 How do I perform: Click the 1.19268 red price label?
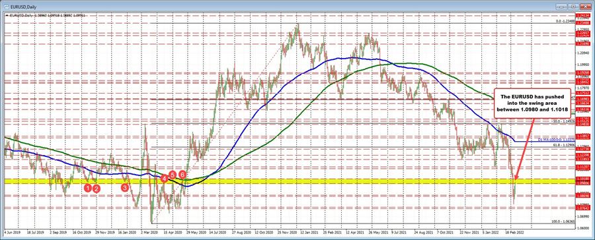[582, 72]
